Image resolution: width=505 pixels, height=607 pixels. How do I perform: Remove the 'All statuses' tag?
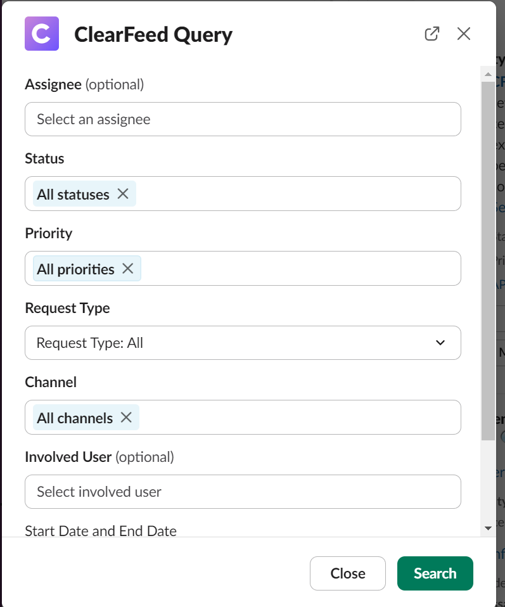click(123, 194)
